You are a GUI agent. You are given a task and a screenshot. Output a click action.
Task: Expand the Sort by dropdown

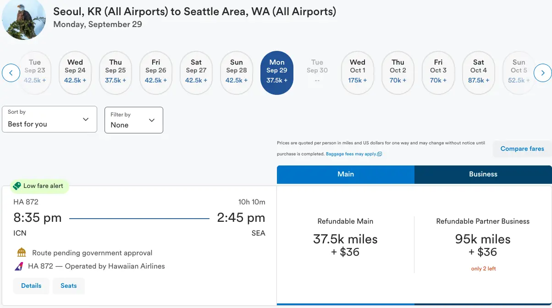pos(50,119)
